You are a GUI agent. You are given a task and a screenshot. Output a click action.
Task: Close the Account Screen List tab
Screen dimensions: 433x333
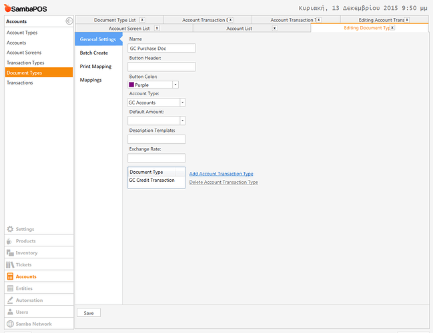157,28
